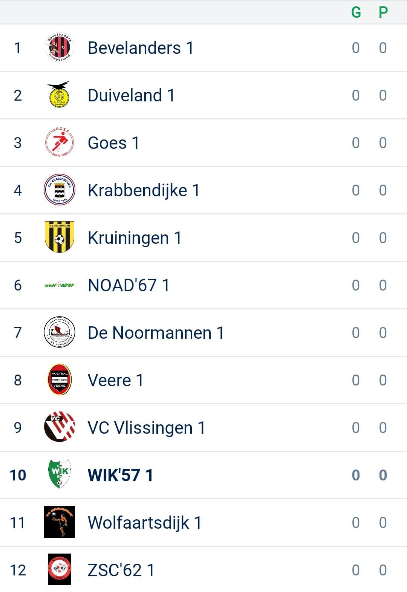
Task: Open Goes 1 team link
Action: (x=113, y=143)
